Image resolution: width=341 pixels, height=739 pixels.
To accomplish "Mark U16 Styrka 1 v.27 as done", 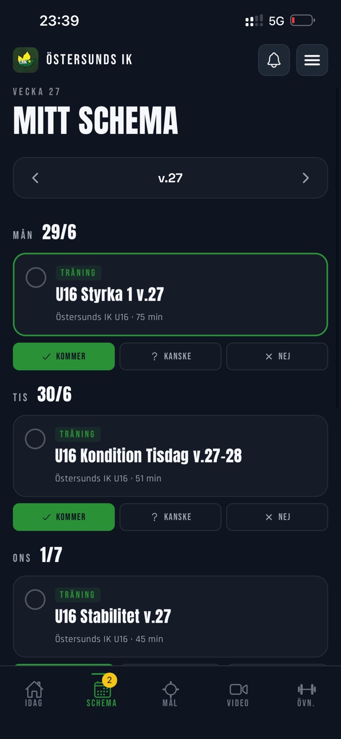I will 36,277.
